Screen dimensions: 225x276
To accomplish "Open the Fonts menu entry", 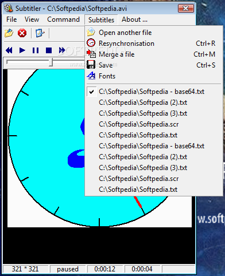I will pos(154,76).
